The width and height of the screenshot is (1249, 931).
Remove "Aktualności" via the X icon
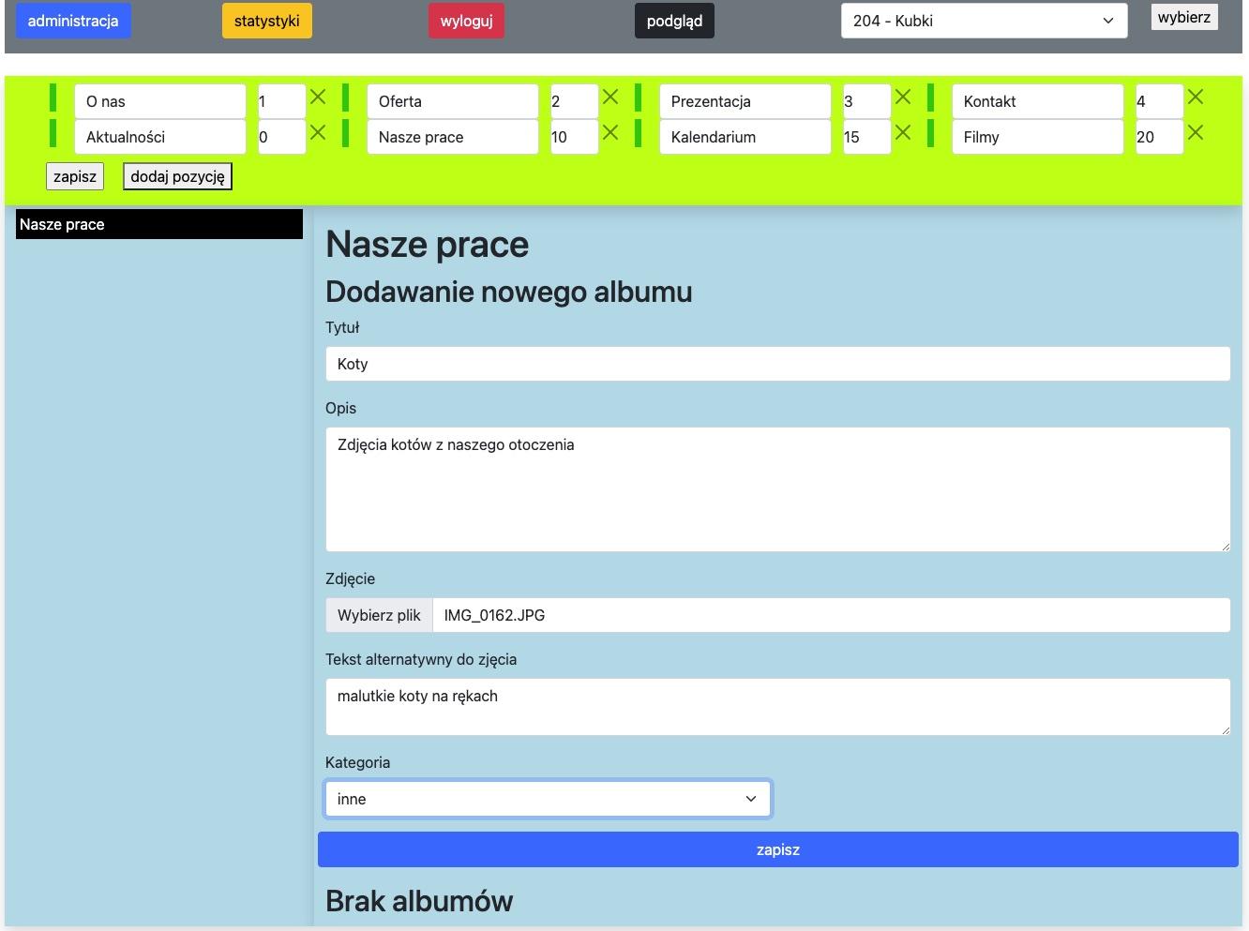click(318, 132)
